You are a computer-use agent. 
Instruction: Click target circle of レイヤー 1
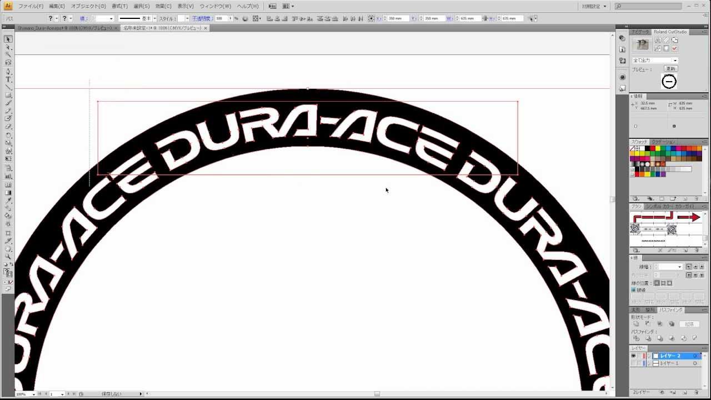point(695,363)
